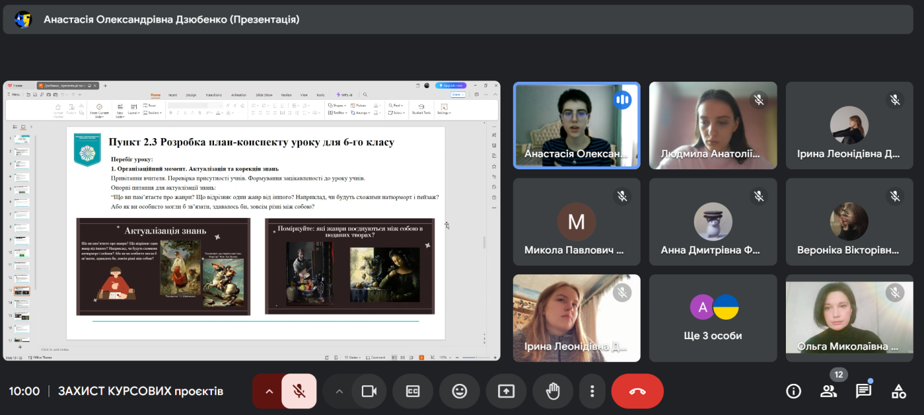The image size is (924, 415).
Task: Select Микола Павлович's participant tile
Action: pos(576,222)
